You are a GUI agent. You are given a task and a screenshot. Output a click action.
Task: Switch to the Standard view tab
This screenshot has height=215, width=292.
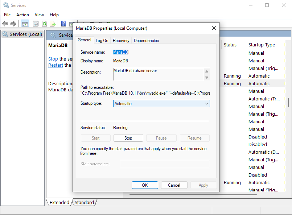[84, 202]
